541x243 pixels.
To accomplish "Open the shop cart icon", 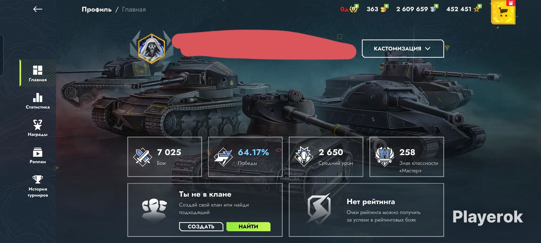I will [x=503, y=12].
